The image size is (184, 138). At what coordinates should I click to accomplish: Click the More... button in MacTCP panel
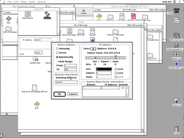click(x=39, y=53)
